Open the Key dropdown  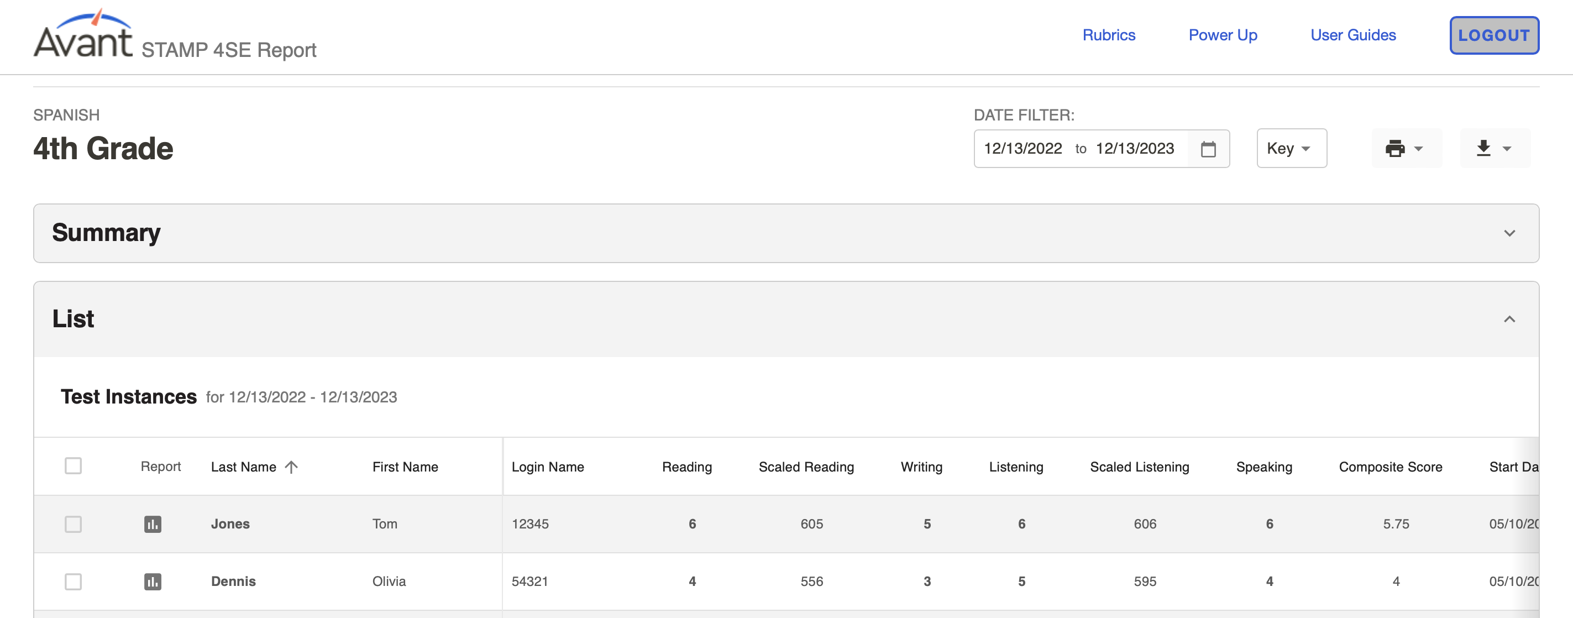pos(1291,148)
